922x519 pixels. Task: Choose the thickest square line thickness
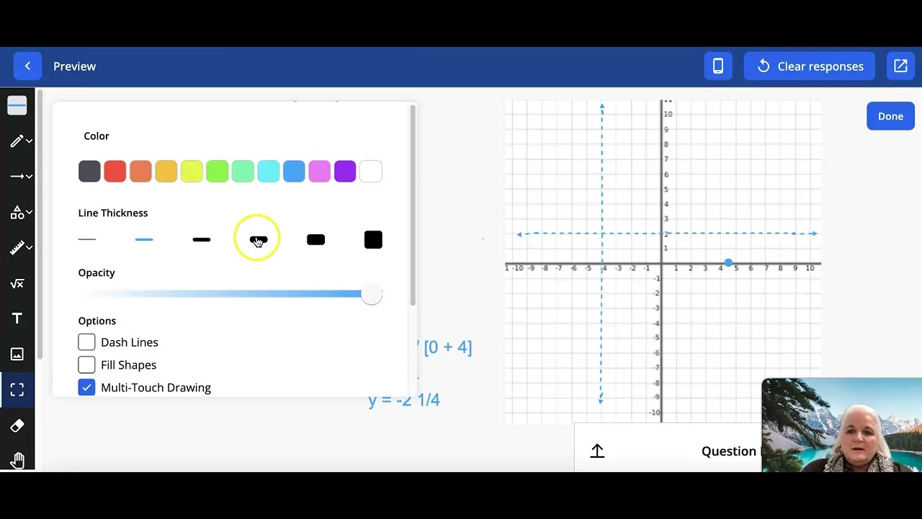click(x=373, y=240)
